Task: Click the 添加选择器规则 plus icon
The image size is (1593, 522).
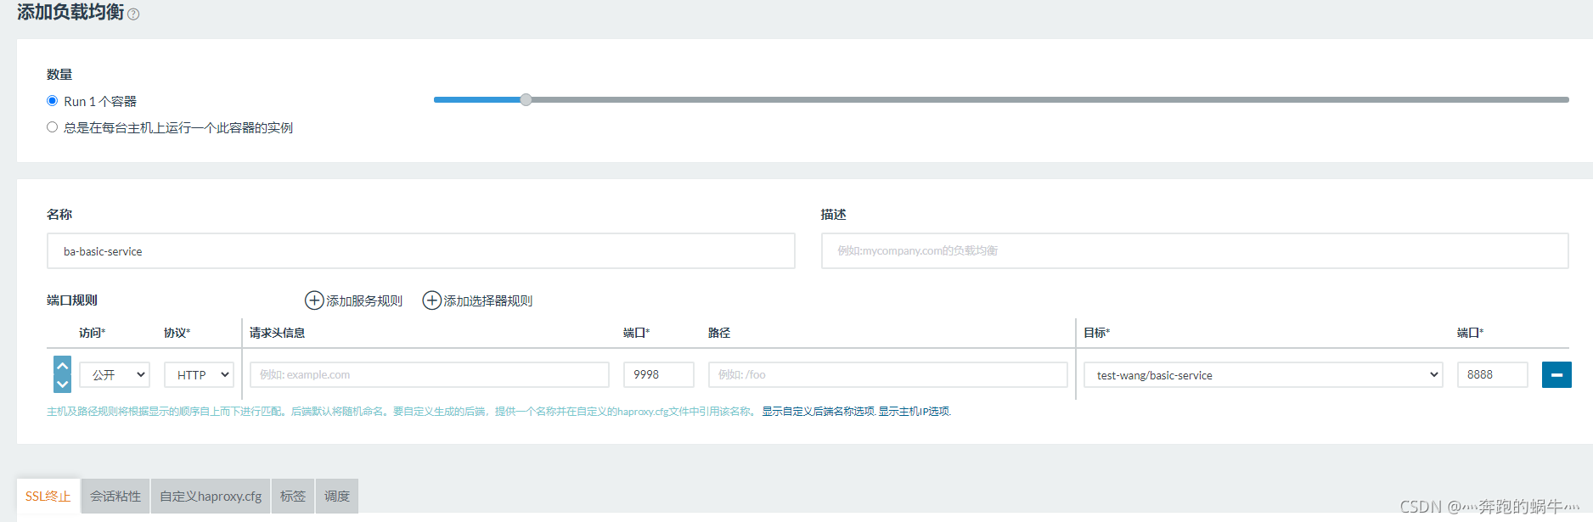Action: 431,300
